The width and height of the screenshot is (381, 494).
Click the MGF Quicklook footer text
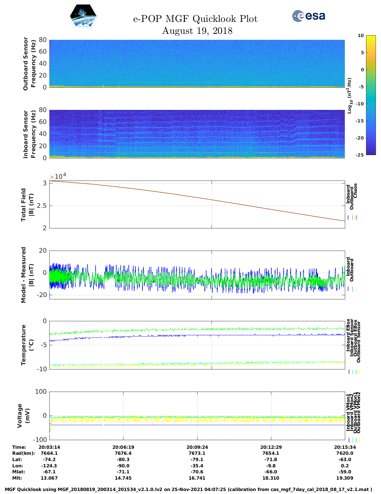click(188, 490)
